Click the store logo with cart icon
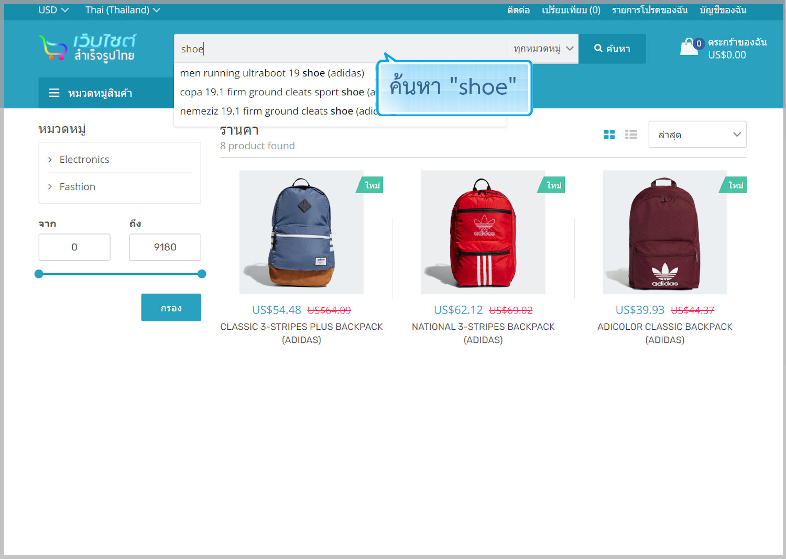 pyautogui.click(x=88, y=48)
